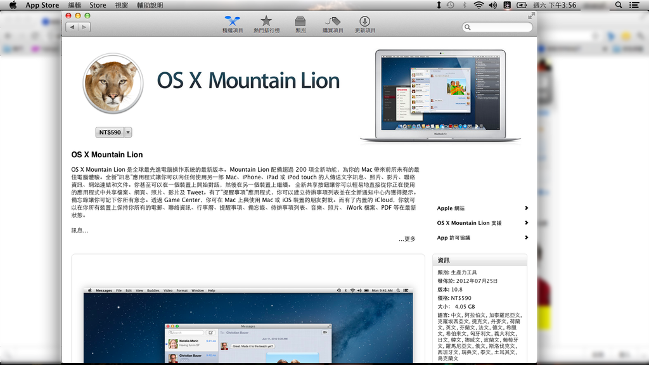The height and width of the screenshot is (365, 649).
Task: Click the App Store search field
Action: pyautogui.click(x=497, y=27)
